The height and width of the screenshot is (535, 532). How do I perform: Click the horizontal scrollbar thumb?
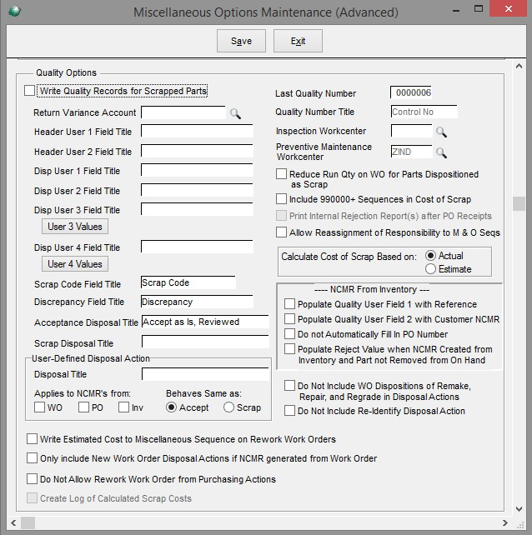click(x=28, y=522)
